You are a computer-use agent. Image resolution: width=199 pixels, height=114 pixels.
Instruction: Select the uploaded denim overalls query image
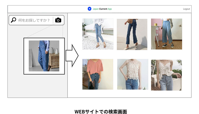(44, 56)
